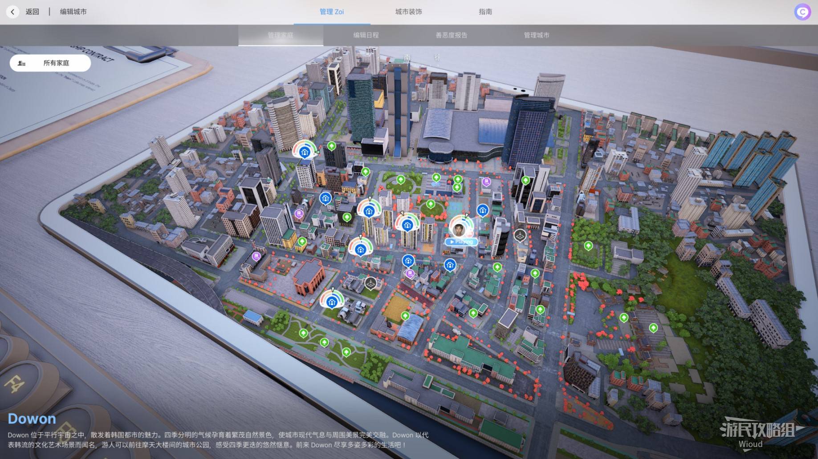Select the purple marker near the northeast plaza
The width and height of the screenshot is (818, 459).
coord(486,182)
